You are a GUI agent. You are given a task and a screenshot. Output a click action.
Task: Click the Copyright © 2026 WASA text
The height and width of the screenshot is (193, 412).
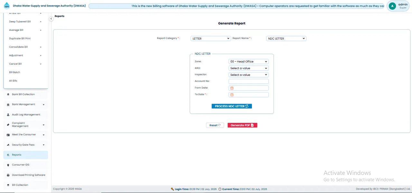(x=67, y=189)
